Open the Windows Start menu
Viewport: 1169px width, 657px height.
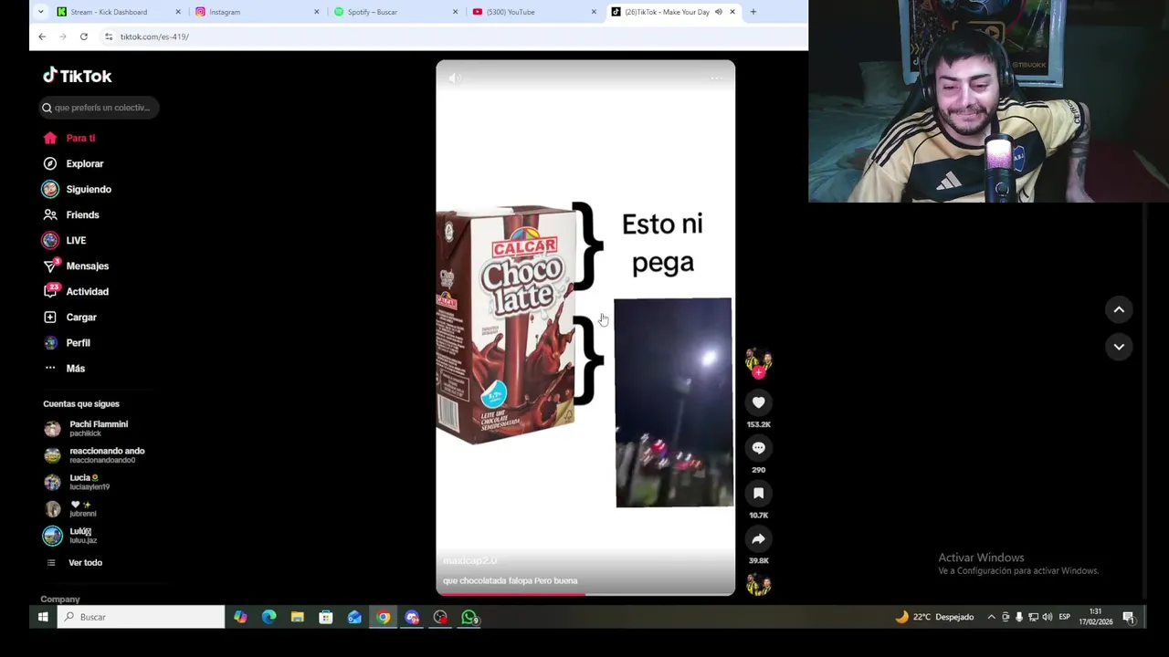click(x=43, y=617)
